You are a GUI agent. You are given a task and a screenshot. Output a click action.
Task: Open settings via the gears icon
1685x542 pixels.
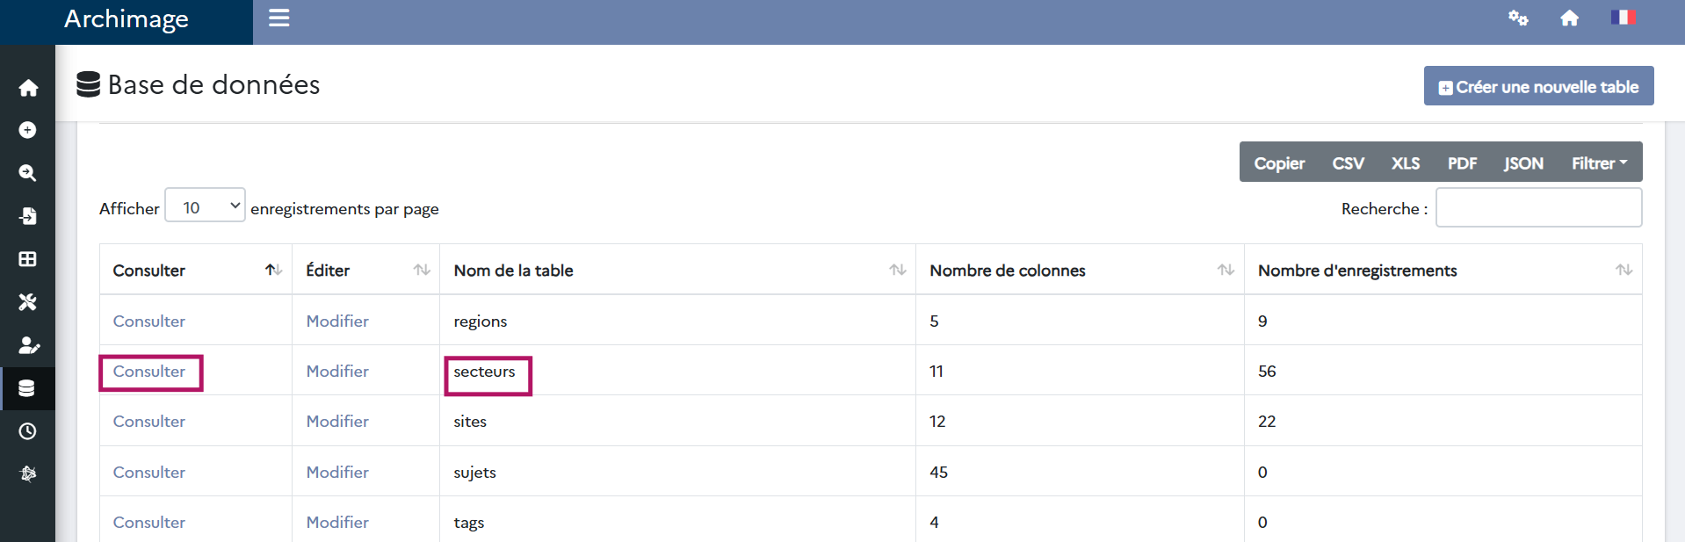(1517, 18)
